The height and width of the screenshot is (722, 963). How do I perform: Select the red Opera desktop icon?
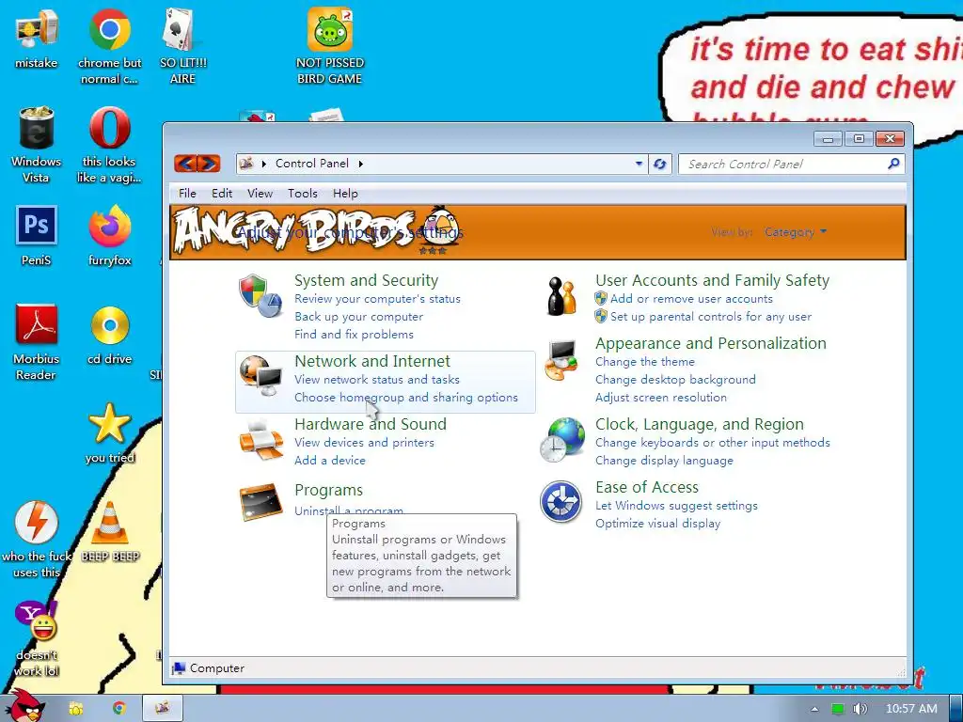coord(109,145)
